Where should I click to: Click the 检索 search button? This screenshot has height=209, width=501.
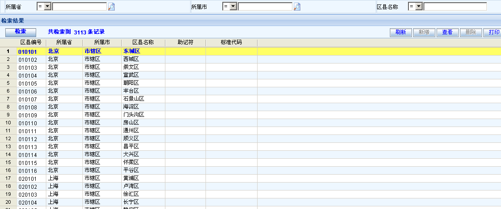tap(20, 32)
